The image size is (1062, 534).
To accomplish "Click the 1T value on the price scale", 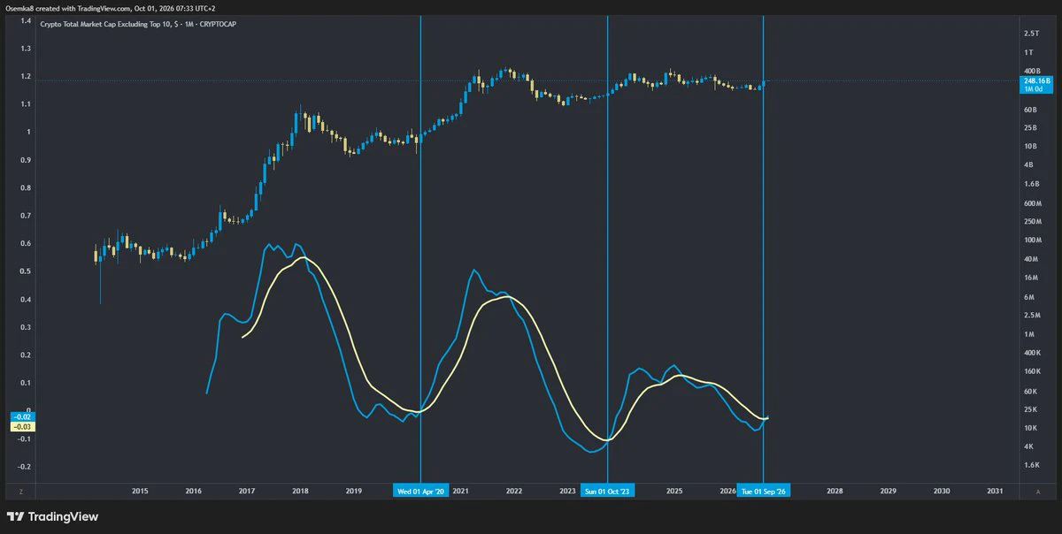I will [1028, 52].
